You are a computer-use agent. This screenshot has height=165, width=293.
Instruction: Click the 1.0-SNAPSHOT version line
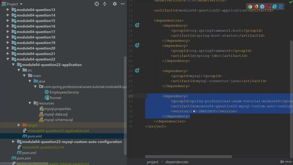click(204, 111)
